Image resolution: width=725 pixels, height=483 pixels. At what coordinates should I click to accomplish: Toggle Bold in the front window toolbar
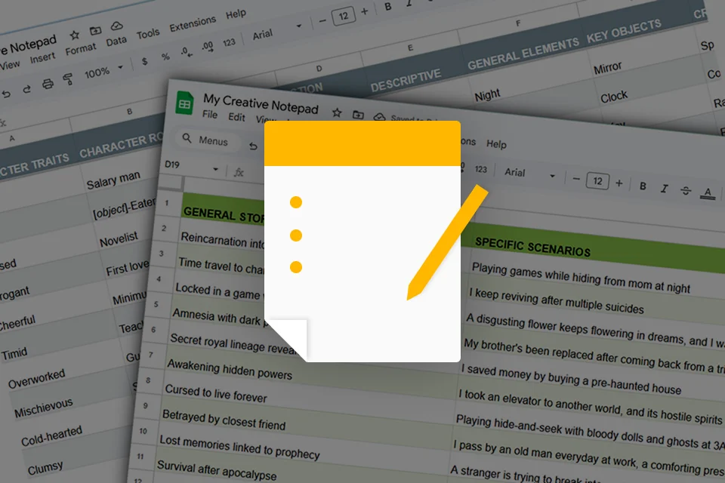pyautogui.click(x=643, y=186)
